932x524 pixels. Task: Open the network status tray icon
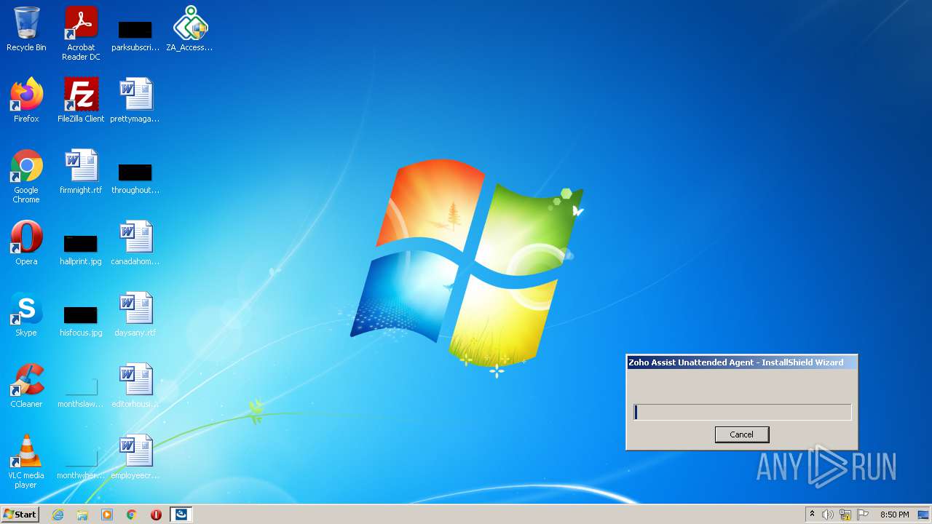845,515
